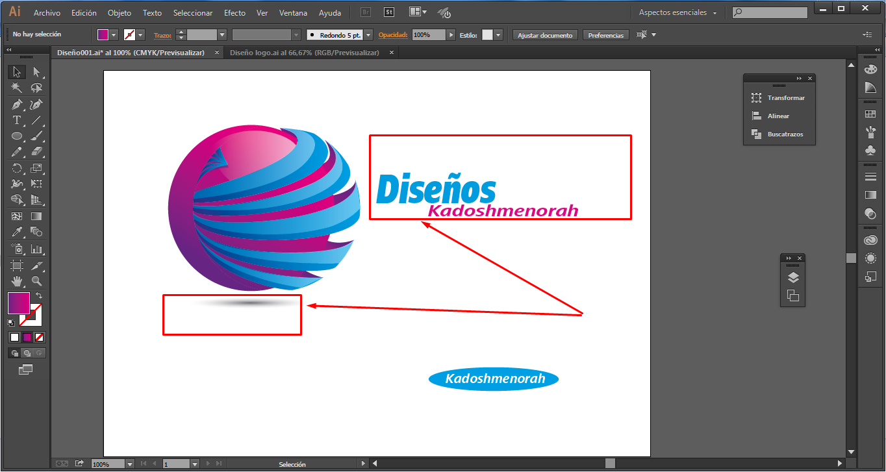Open the Ventana menu
886x472 pixels.
(294, 12)
